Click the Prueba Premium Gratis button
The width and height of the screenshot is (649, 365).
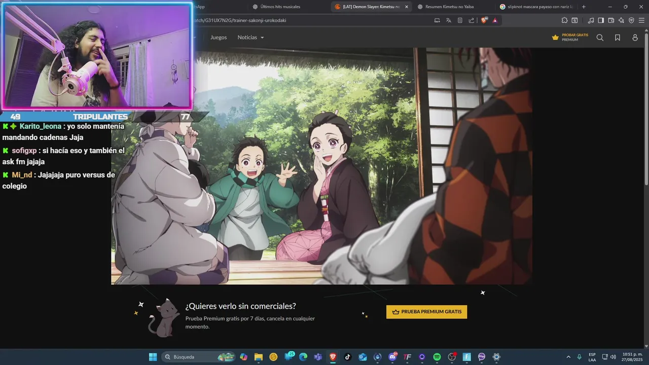(x=426, y=312)
